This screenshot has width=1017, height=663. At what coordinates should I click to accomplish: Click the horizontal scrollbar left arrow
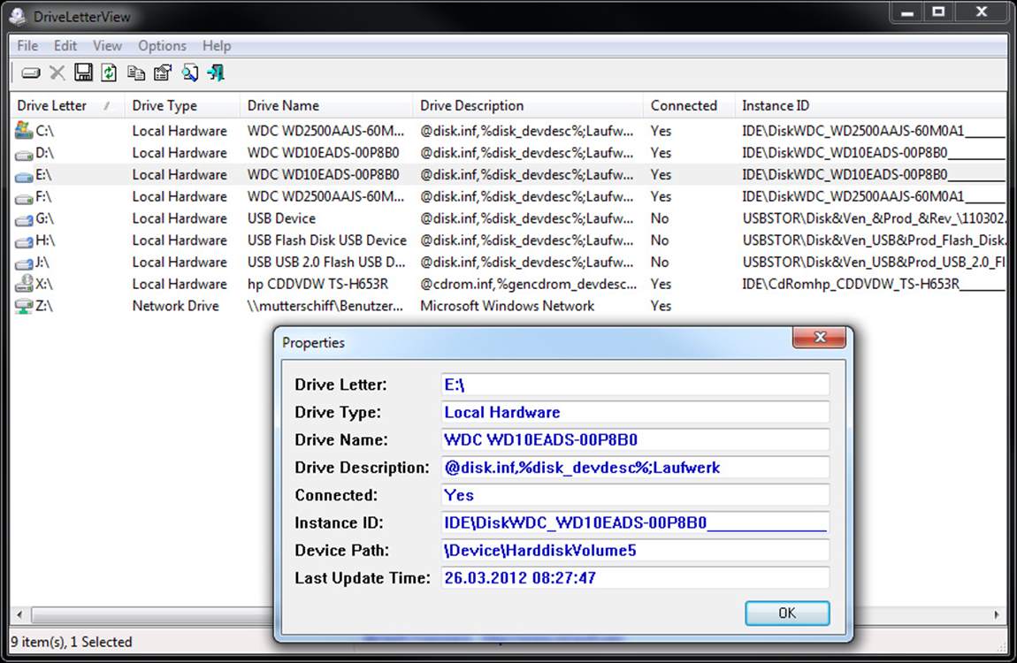pyautogui.click(x=19, y=614)
